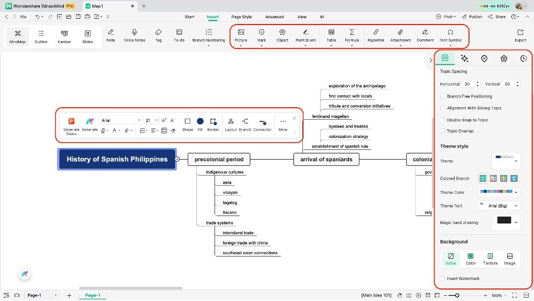Image resolution: width=534 pixels, height=301 pixels.
Task: Open More options in floating toolbar
Action: (x=283, y=124)
